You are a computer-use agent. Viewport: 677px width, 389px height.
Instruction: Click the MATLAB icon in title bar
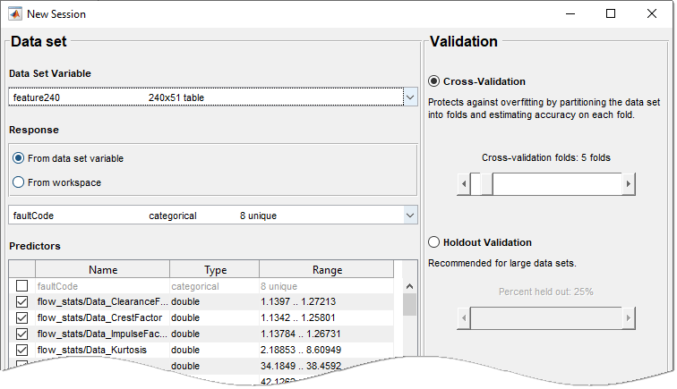[14, 14]
